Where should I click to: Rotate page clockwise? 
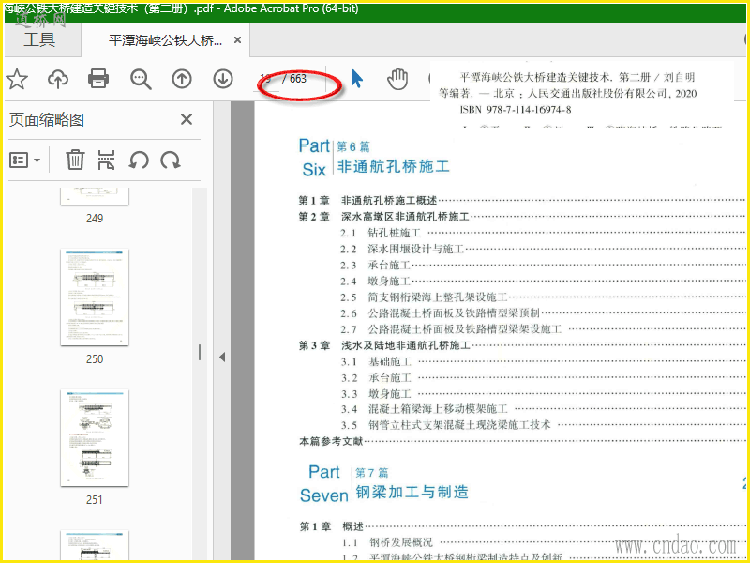coord(171,160)
